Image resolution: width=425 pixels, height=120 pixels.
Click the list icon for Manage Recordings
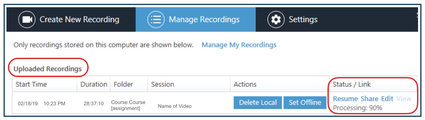tap(156, 20)
